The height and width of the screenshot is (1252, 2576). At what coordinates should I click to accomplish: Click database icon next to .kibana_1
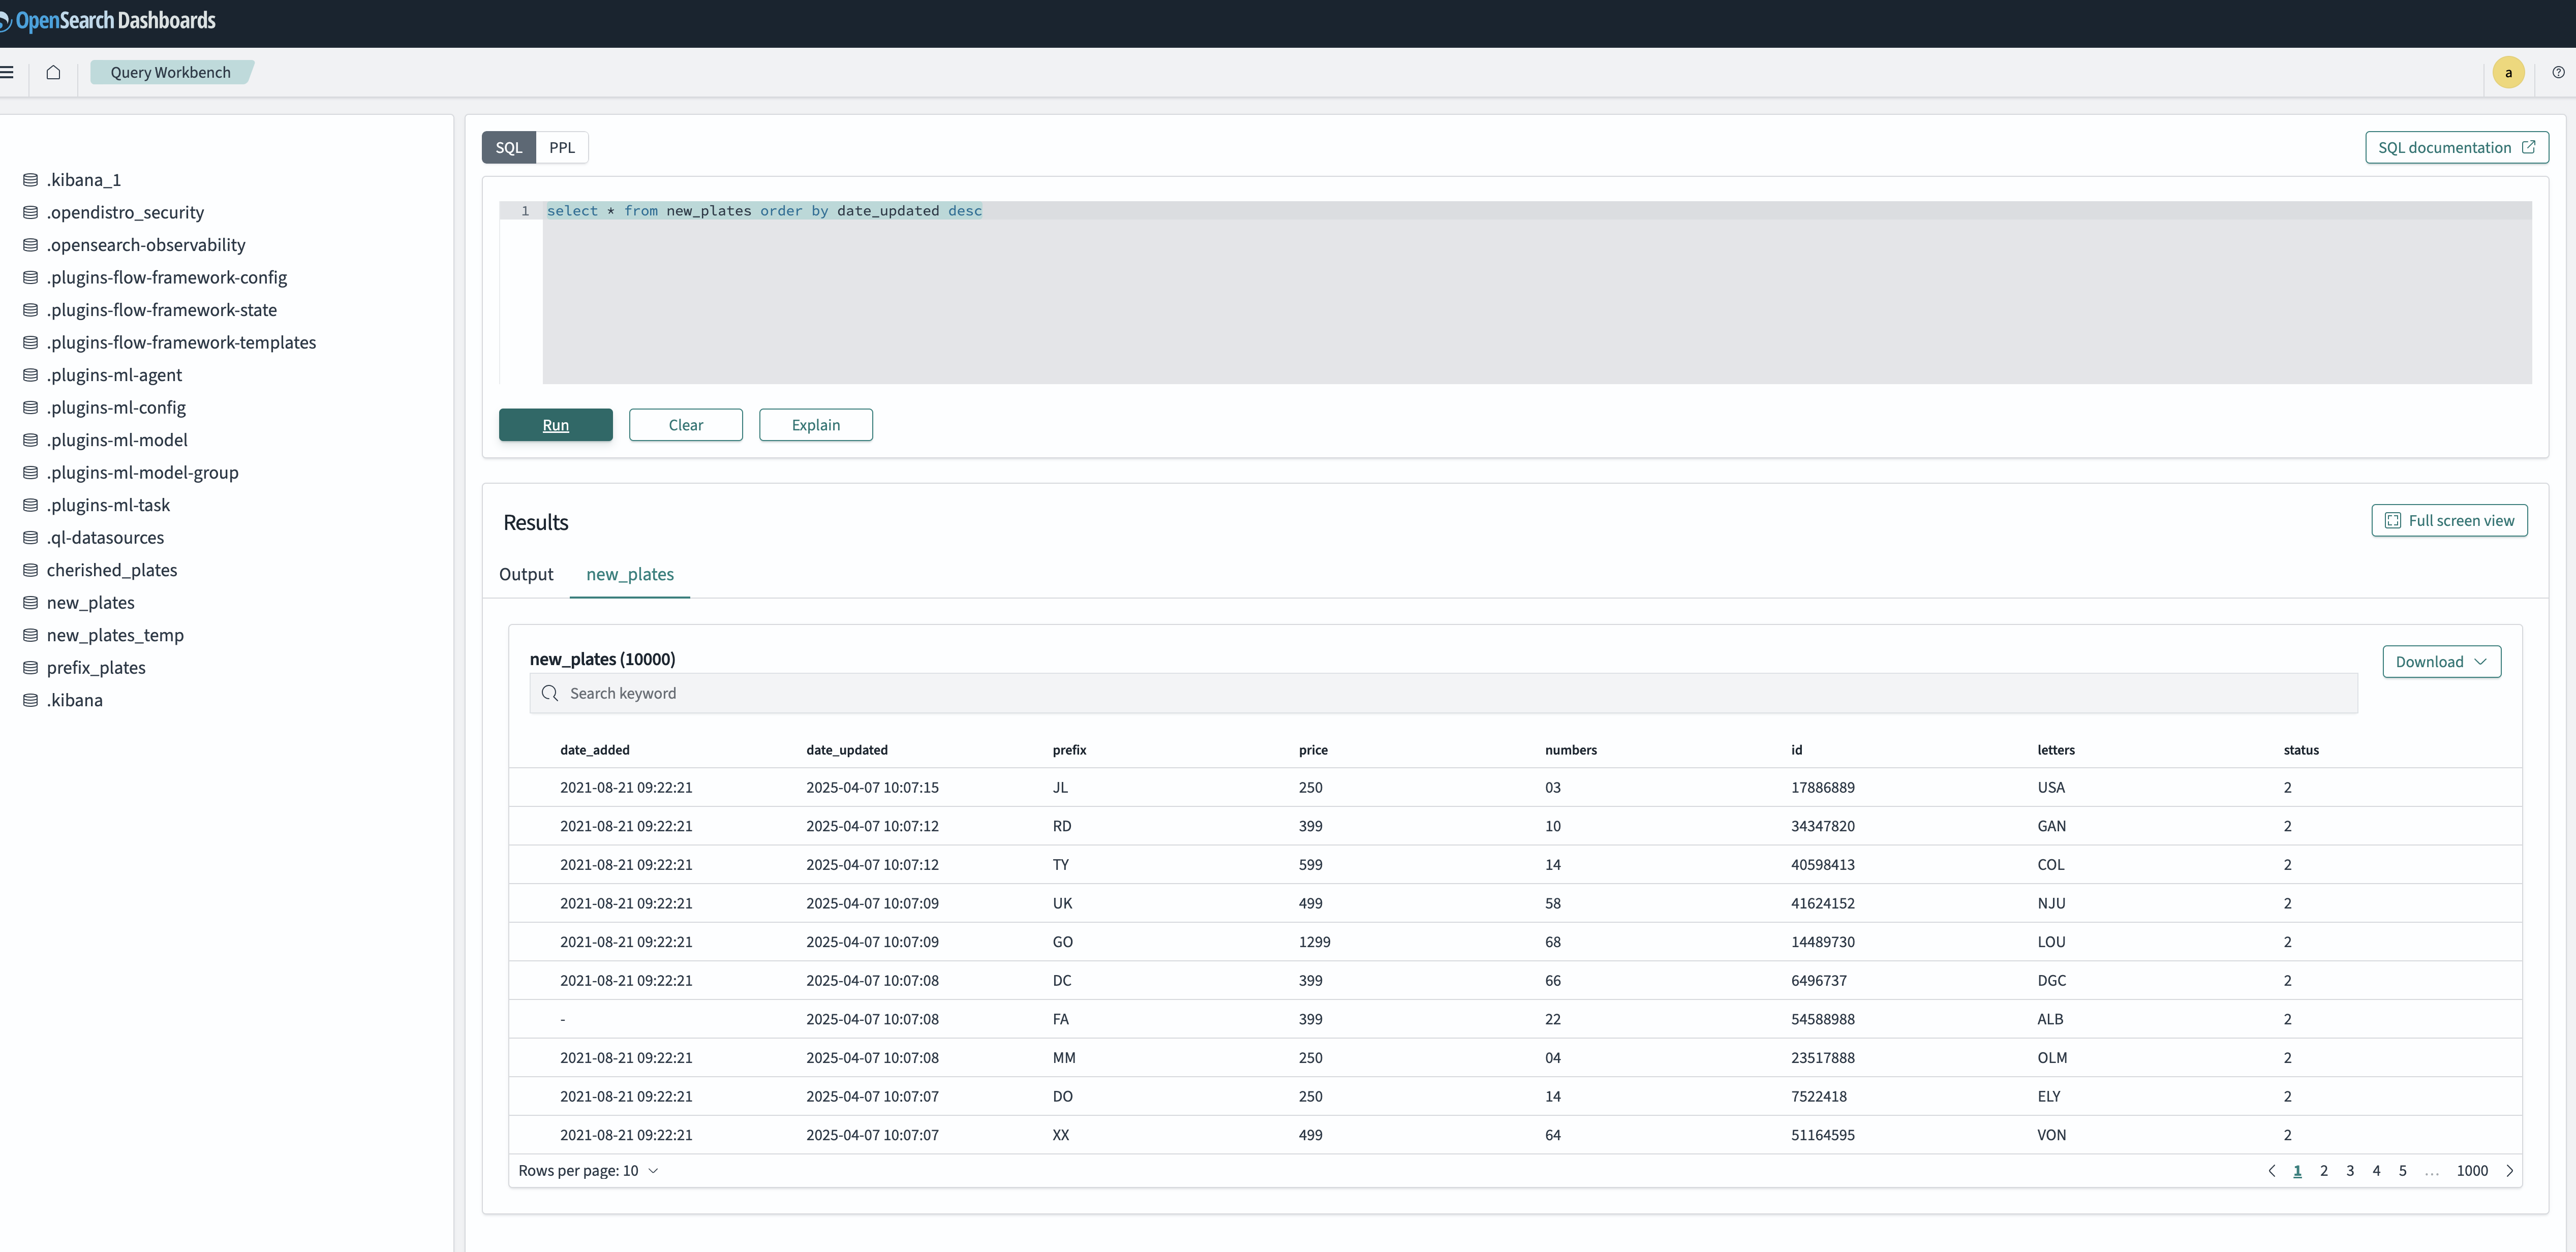(31, 180)
